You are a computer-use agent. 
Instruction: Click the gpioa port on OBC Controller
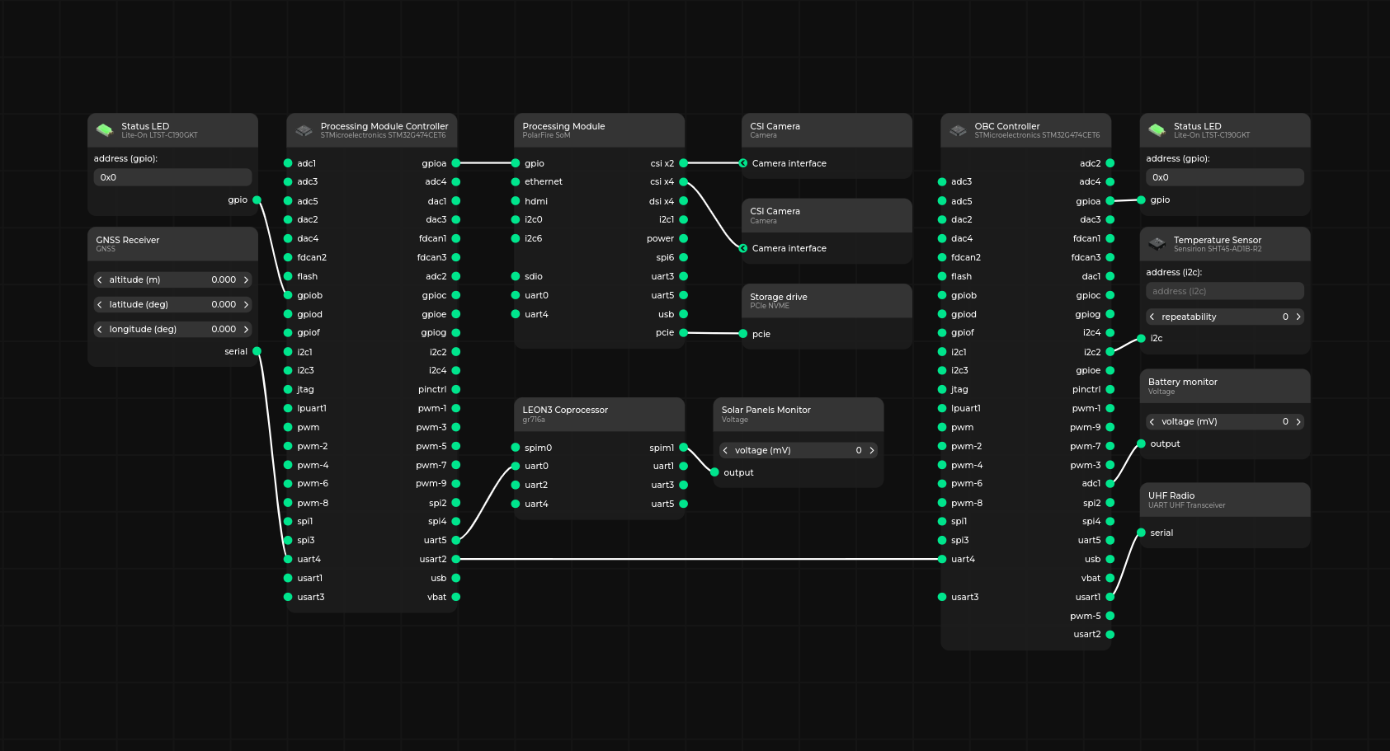coord(1110,201)
